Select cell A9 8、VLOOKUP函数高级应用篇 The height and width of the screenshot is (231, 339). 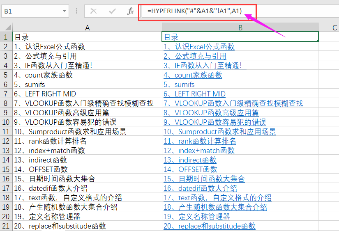[x=87, y=113]
